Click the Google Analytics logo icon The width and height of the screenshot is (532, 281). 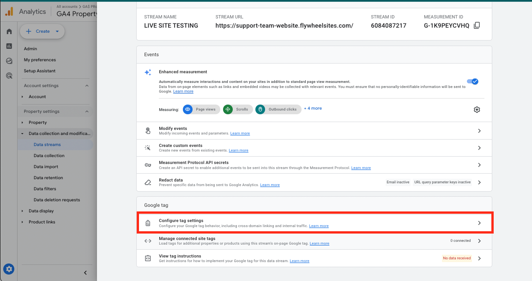(9, 12)
